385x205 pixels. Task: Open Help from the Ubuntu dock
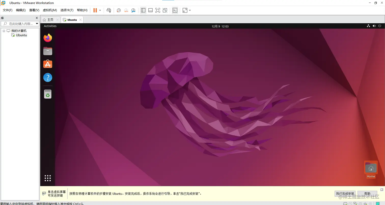tap(48, 77)
